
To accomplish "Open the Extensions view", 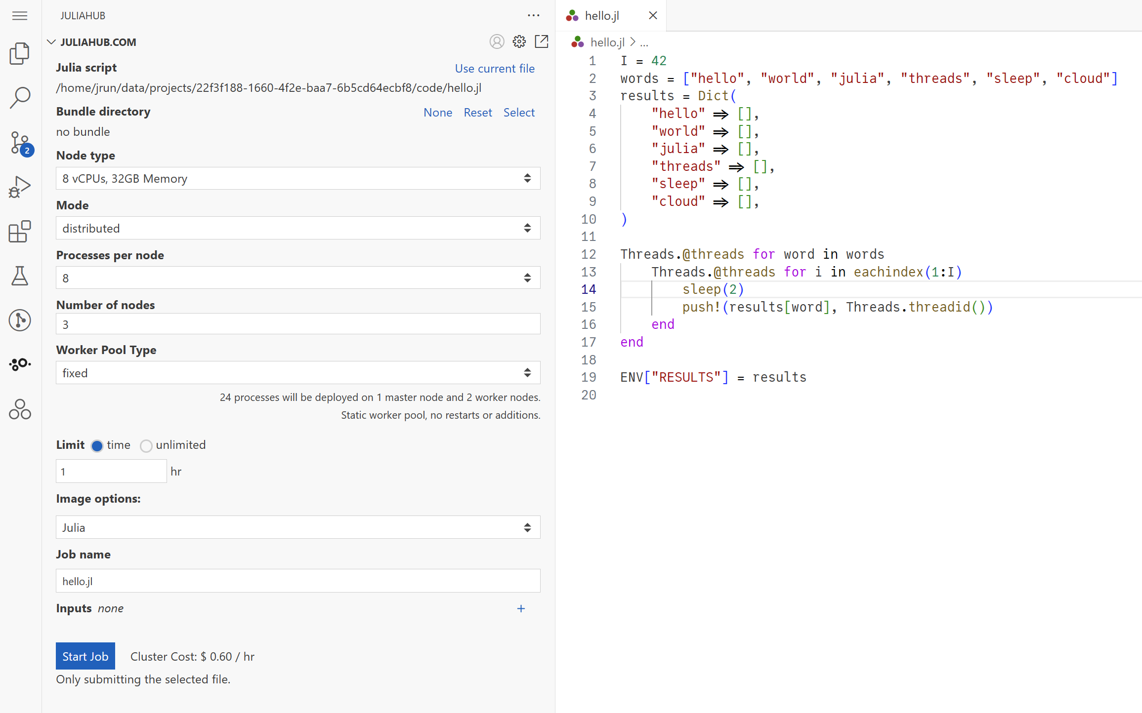I will [20, 231].
